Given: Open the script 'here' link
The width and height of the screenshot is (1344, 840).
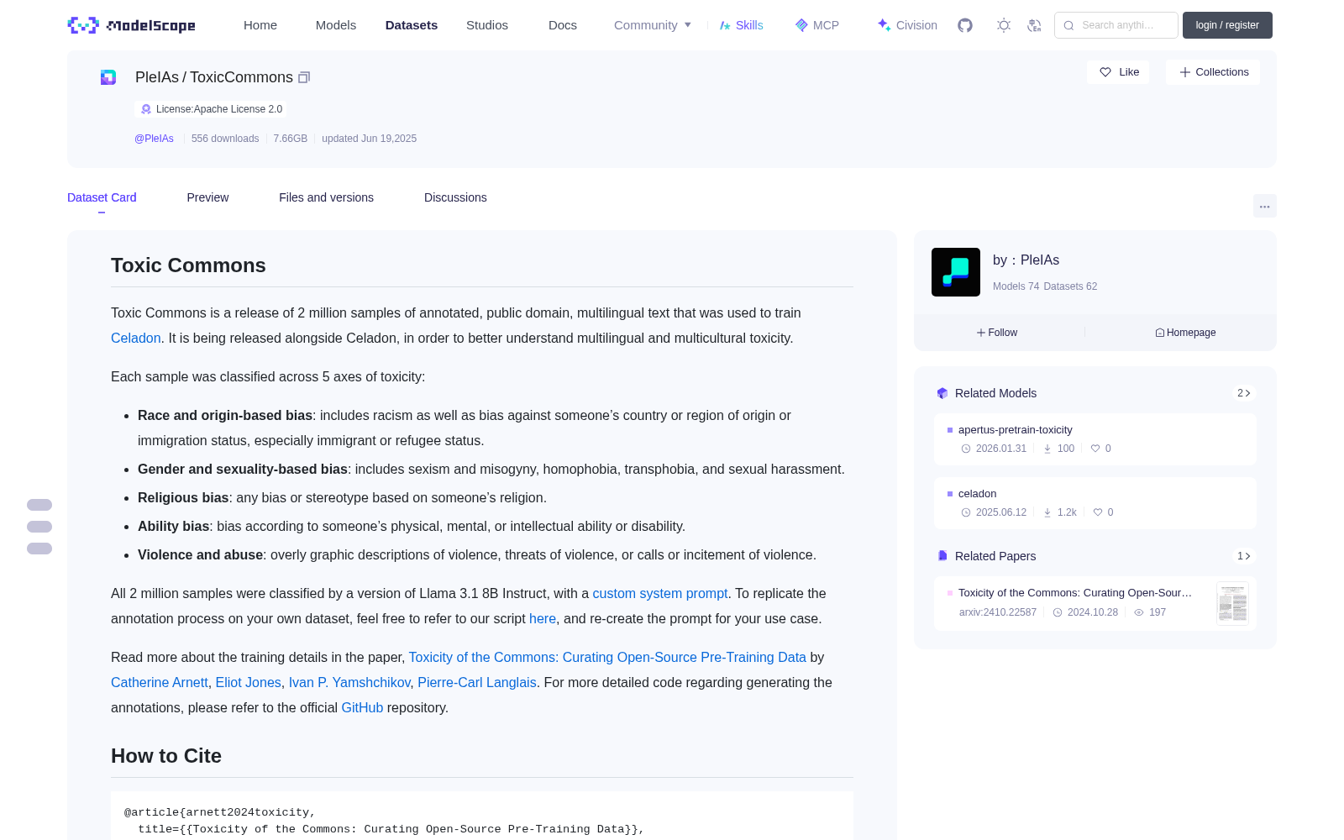Looking at the screenshot, I should pos(543,618).
